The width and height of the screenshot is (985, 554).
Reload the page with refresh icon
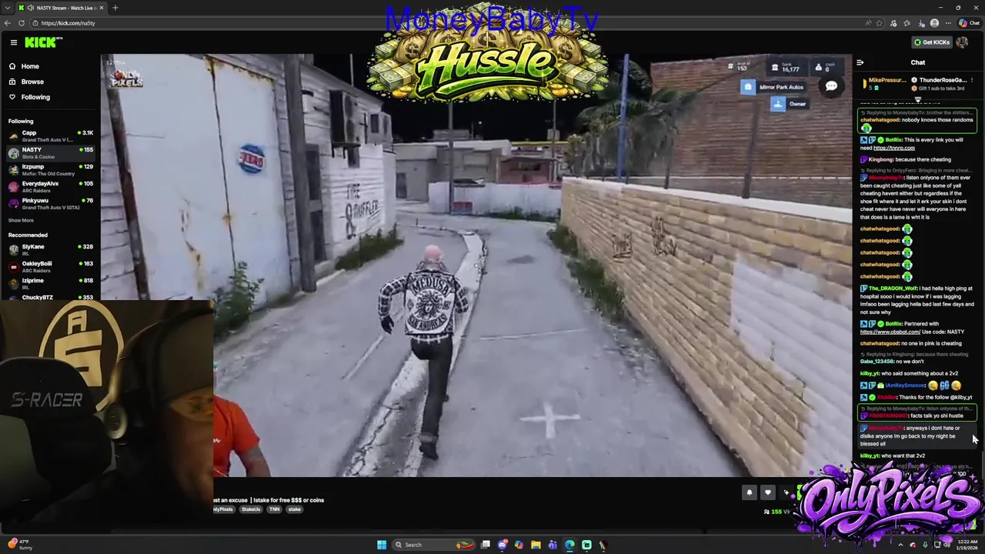pos(22,23)
